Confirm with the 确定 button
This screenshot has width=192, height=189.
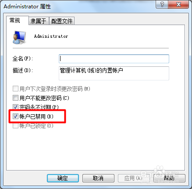(63, 178)
